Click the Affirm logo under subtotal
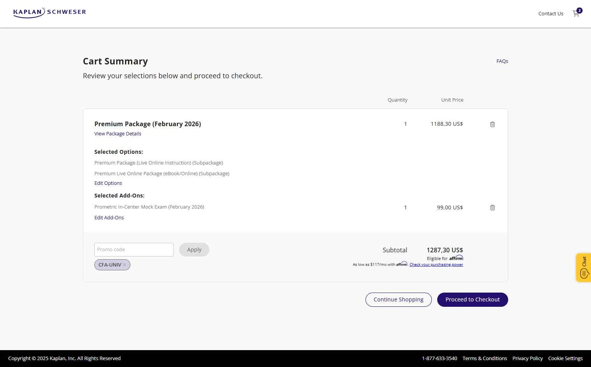Screen dimensions: 591x367 pyautogui.click(x=456, y=258)
